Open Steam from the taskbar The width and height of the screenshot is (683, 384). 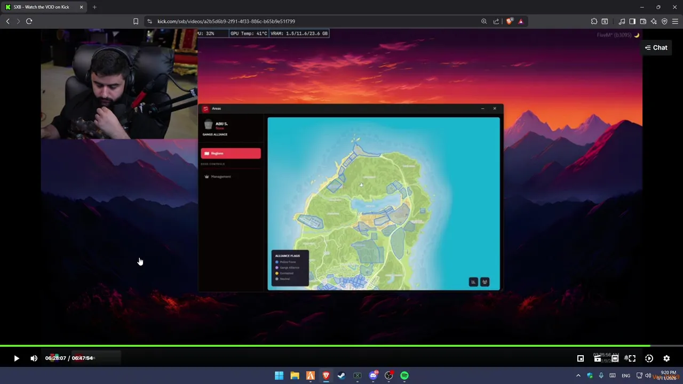[x=341, y=376]
